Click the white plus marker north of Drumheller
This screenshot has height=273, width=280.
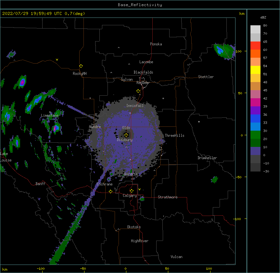pos(199,122)
